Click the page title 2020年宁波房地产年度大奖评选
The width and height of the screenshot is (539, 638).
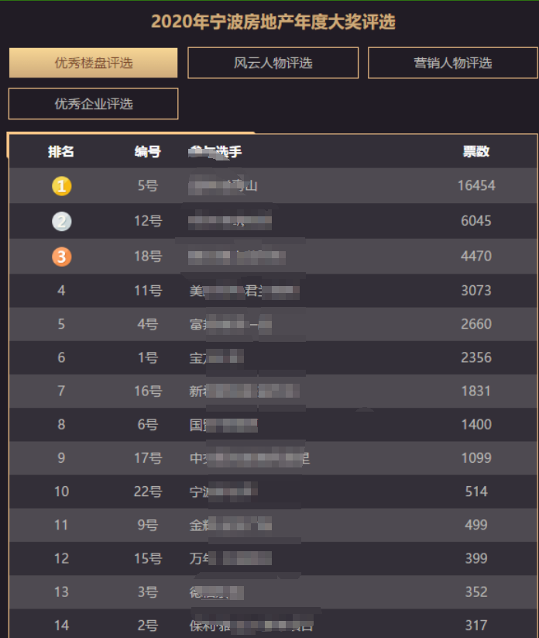[x=273, y=22]
